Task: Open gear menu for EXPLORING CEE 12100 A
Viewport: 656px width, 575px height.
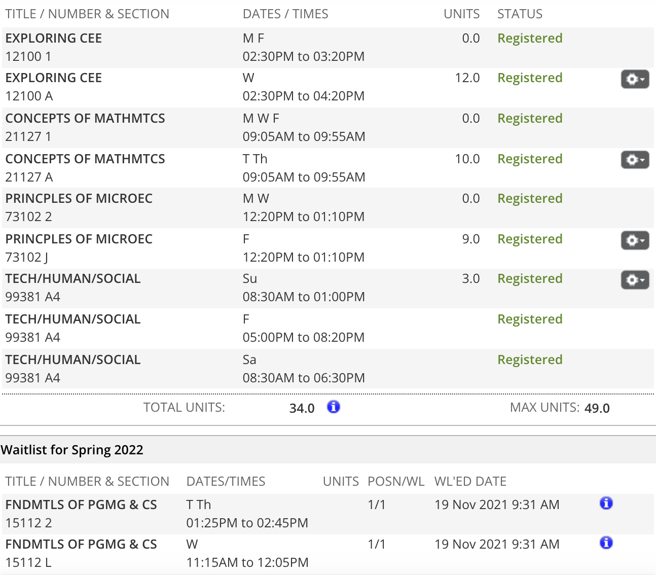Action: (x=635, y=79)
